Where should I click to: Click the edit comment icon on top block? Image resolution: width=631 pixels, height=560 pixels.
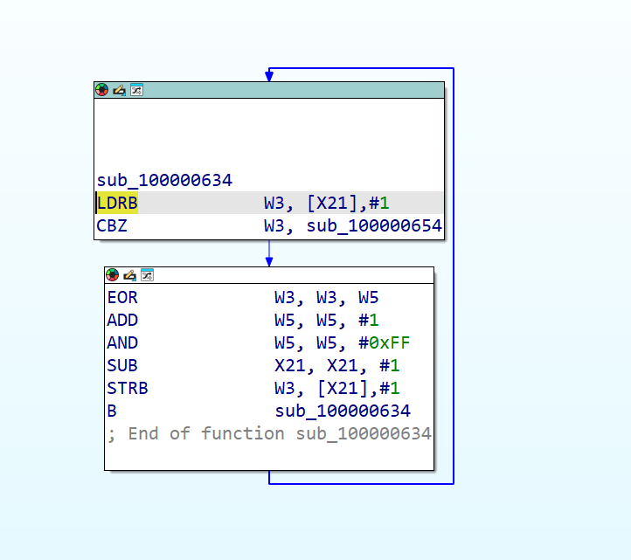tap(119, 90)
